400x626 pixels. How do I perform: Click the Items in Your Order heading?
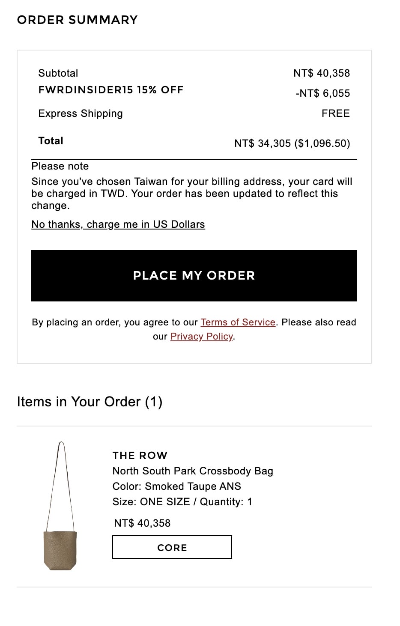[90, 402]
